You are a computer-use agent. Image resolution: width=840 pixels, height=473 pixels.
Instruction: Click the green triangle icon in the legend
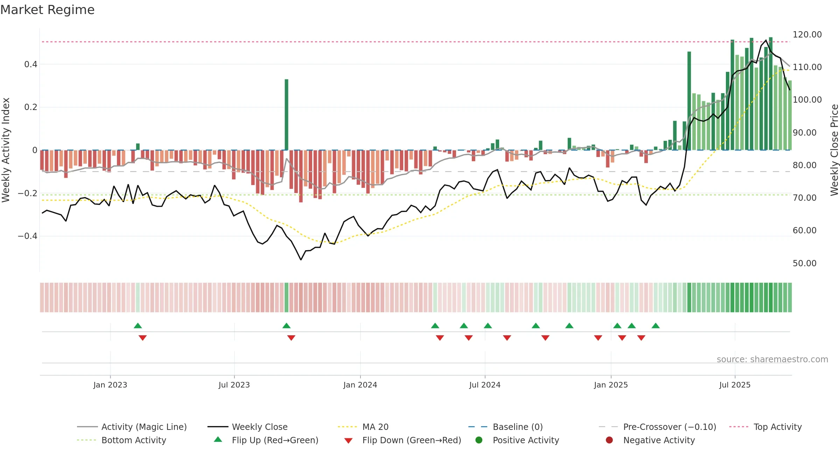[x=218, y=439]
